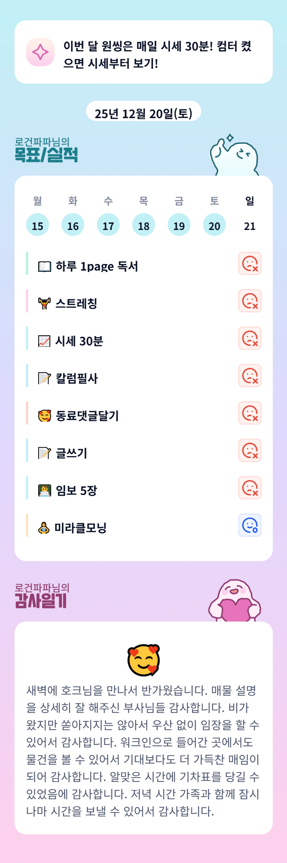Click the chart icon beside 시세 30분
The height and width of the screenshot is (863, 287).
44,341
